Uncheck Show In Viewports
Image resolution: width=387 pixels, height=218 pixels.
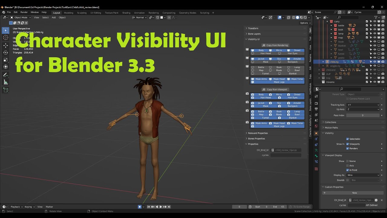point(347,144)
